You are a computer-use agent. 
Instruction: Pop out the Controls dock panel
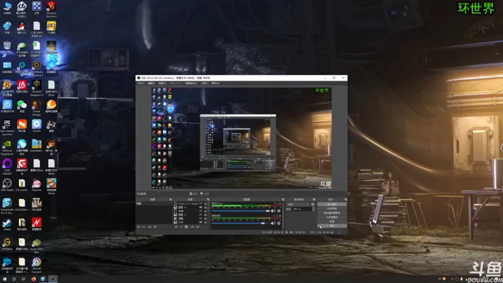pyautogui.click(x=346, y=199)
